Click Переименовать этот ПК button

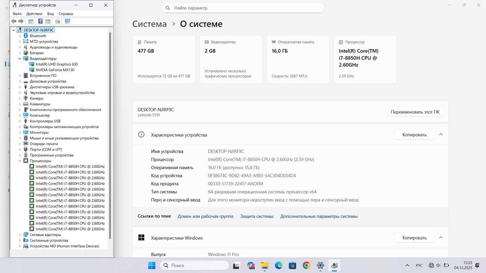[x=415, y=112]
